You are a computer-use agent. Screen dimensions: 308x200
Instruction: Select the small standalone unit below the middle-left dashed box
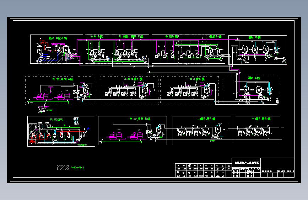[x=42, y=109]
